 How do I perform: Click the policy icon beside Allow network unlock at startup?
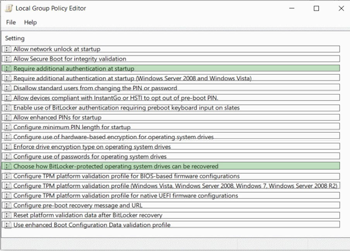tap(8, 49)
